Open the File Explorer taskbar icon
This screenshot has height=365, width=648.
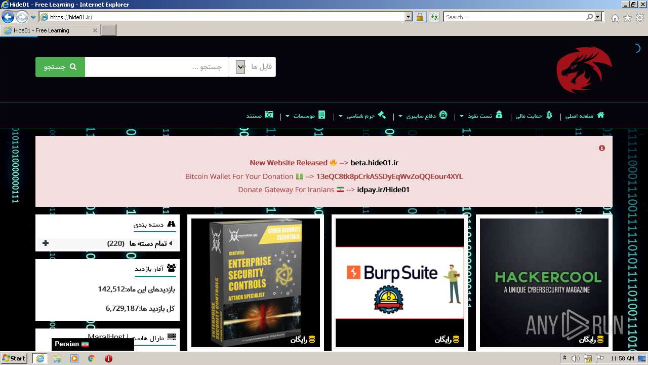(57, 358)
